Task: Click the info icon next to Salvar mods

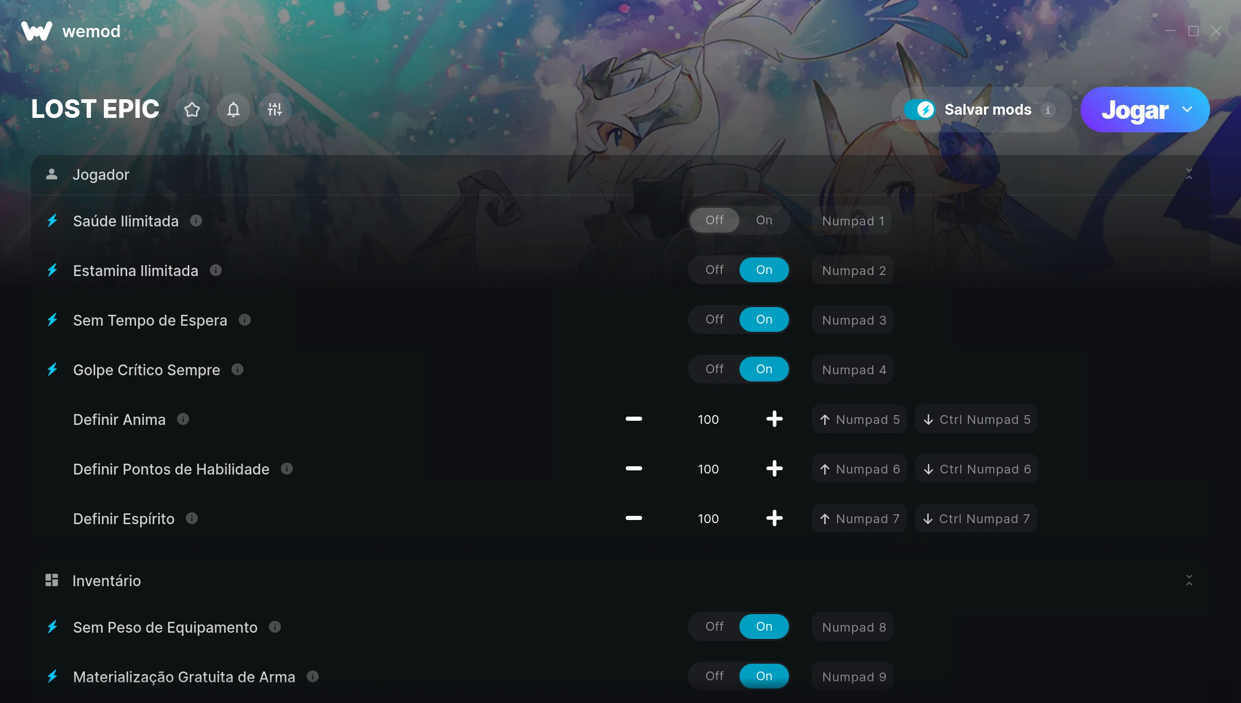Action: (x=1048, y=110)
